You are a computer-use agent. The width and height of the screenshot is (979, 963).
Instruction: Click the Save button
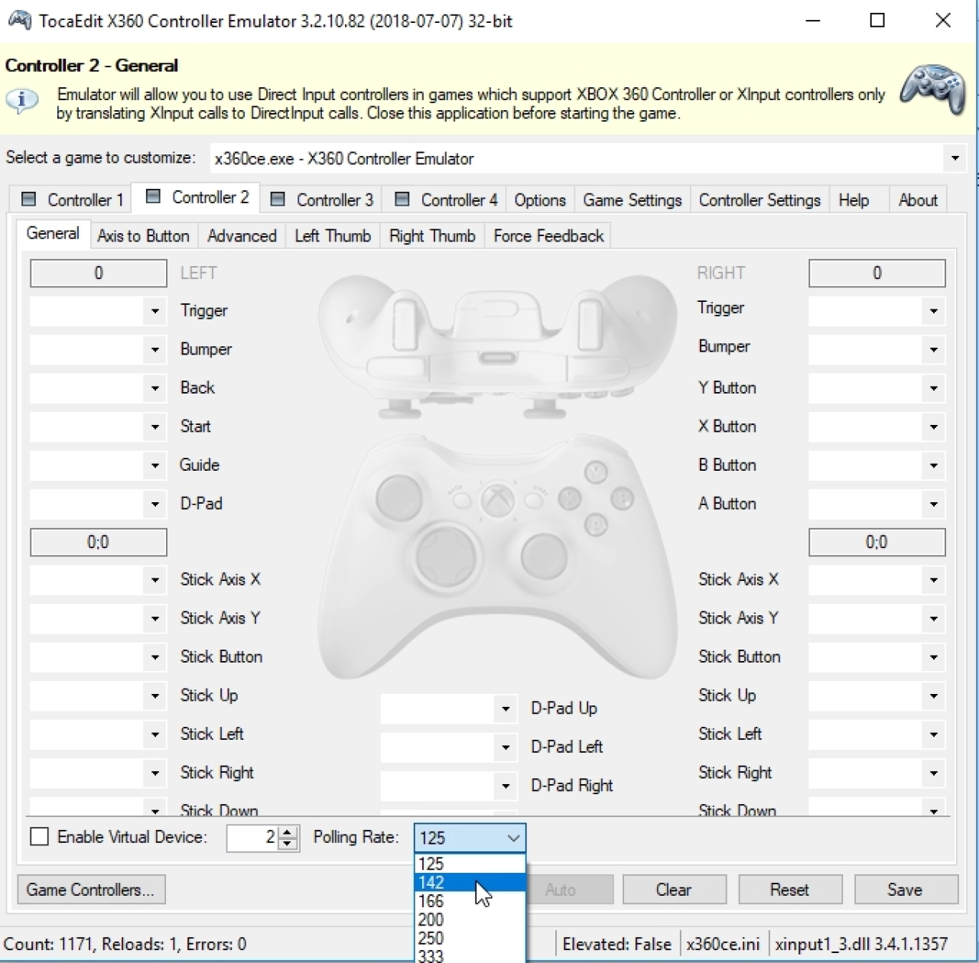coord(906,890)
